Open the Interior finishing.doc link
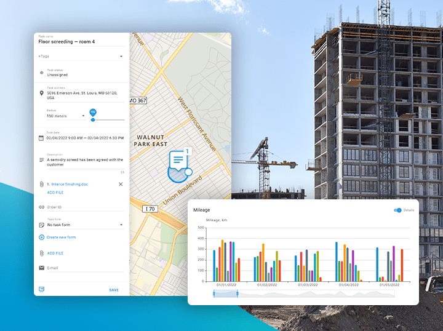The height and width of the screenshot is (331, 443). click(x=70, y=184)
